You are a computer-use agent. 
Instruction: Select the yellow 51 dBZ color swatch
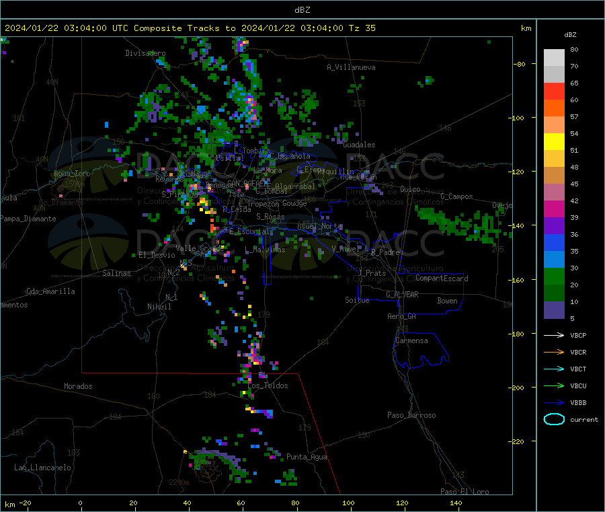pos(554,142)
